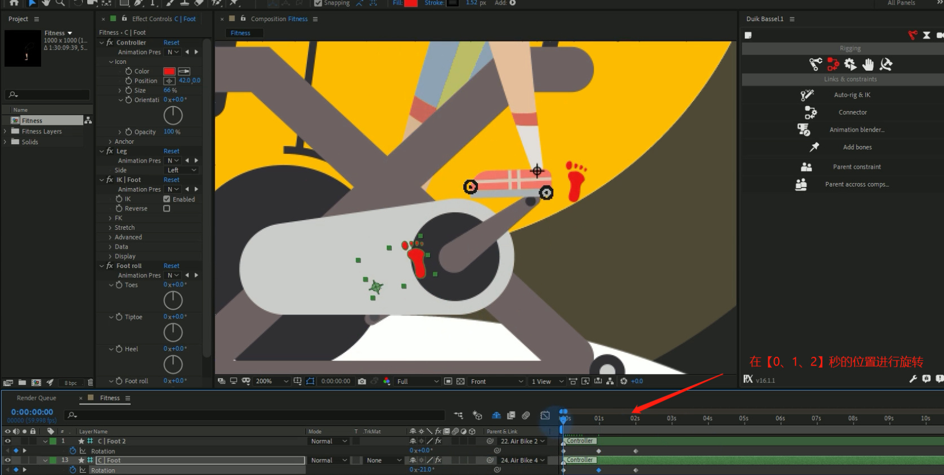The image size is (944, 475).
Task: Toggle the transparency grid in viewer
Action: tap(460, 381)
